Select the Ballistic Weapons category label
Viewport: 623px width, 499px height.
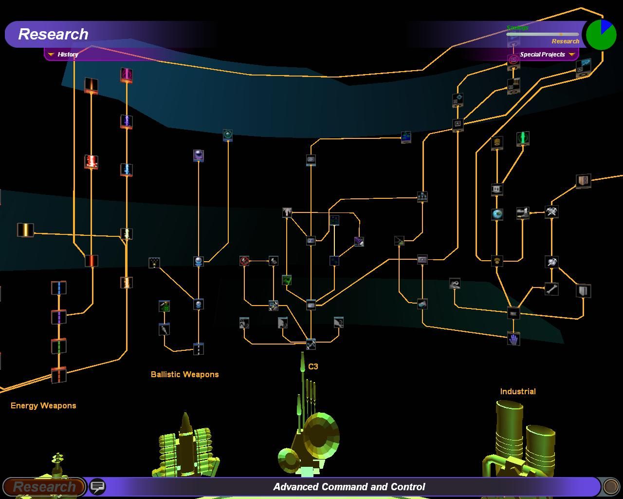coord(185,374)
